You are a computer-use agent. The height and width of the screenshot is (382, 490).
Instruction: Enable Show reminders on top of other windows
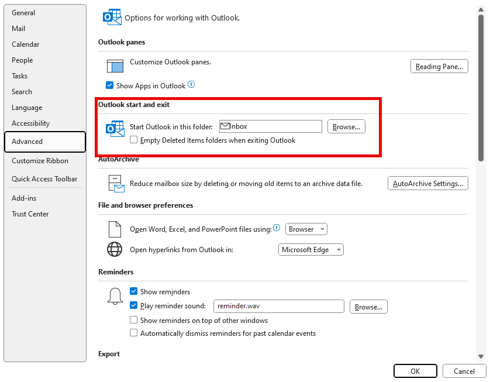(x=134, y=321)
